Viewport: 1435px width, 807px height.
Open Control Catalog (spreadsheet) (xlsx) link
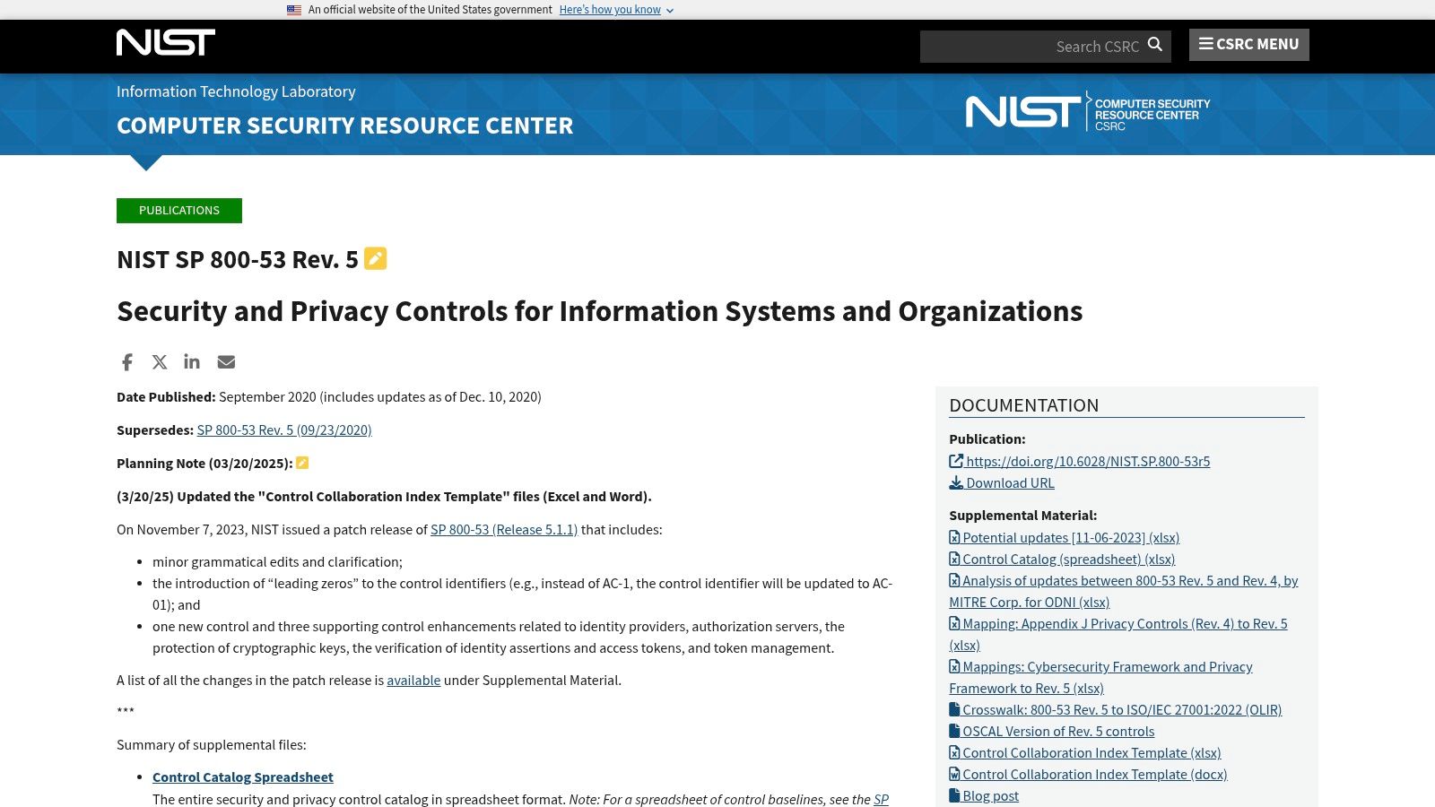pyautogui.click(x=1069, y=560)
